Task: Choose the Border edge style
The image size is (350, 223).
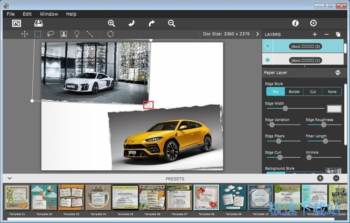Action: [x=294, y=92]
